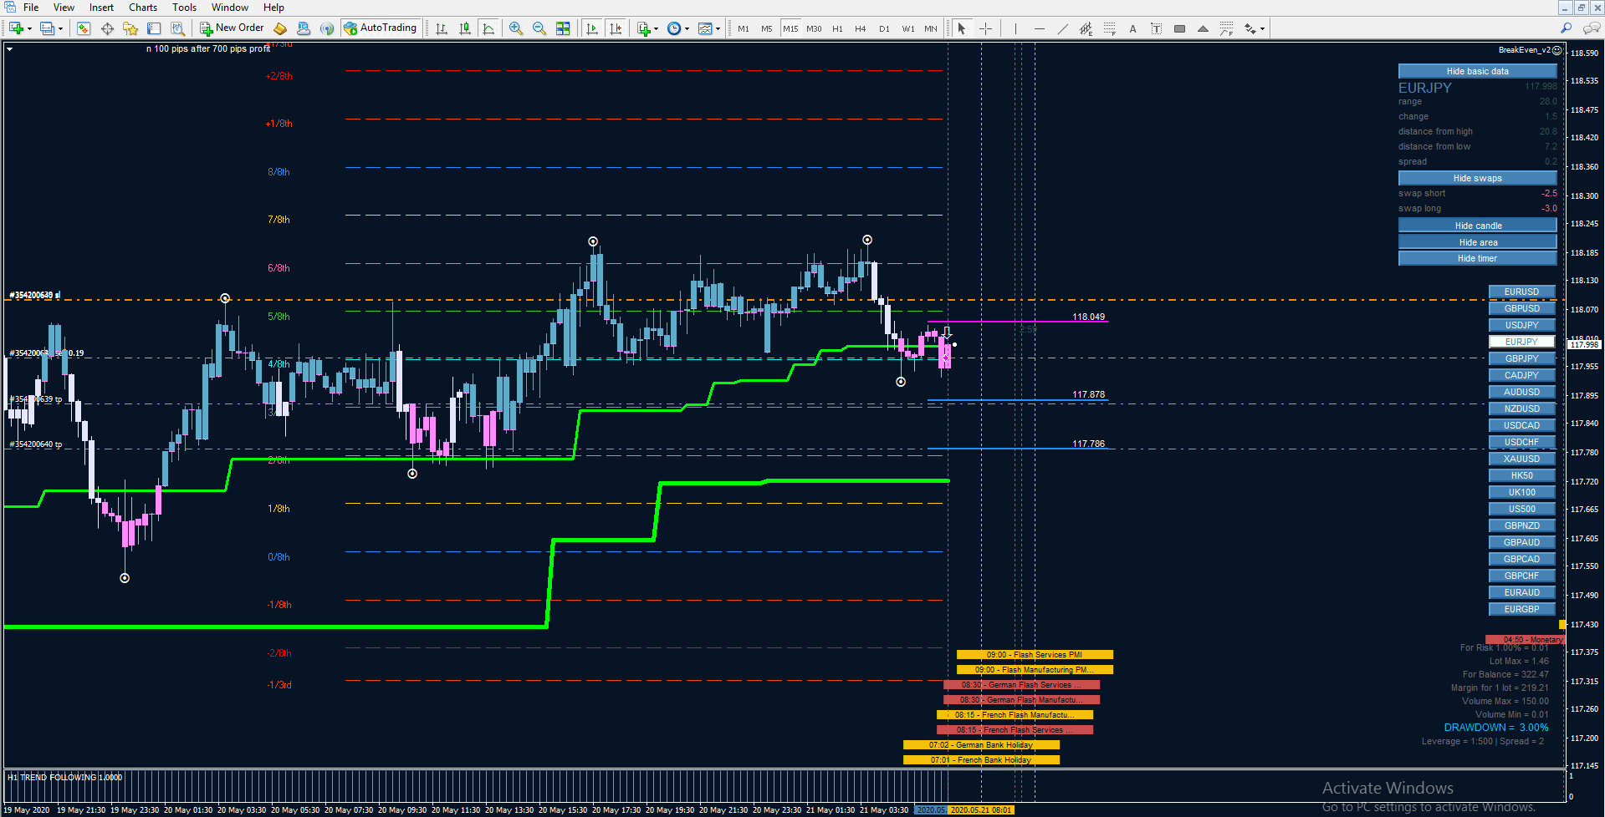
Task: Switch symbol to GBPJPY button
Action: 1521,358
